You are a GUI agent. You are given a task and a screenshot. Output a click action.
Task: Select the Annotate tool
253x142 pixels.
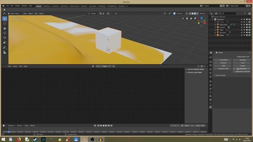click(5, 47)
